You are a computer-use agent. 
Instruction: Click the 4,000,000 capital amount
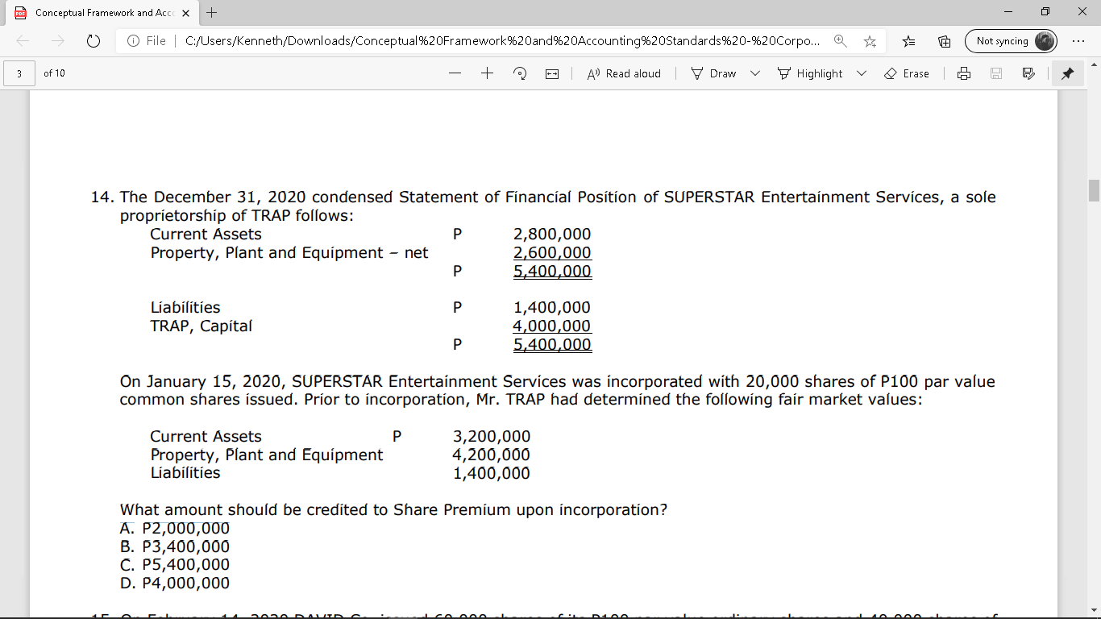pos(552,326)
